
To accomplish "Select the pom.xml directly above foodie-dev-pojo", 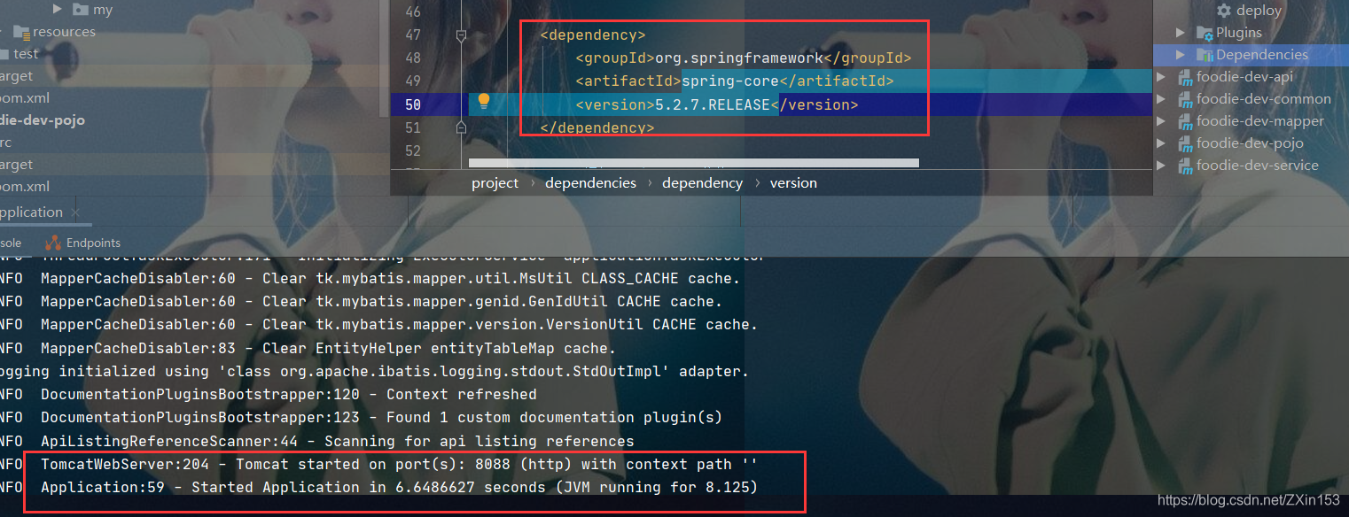I will pyautogui.click(x=25, y=98).
